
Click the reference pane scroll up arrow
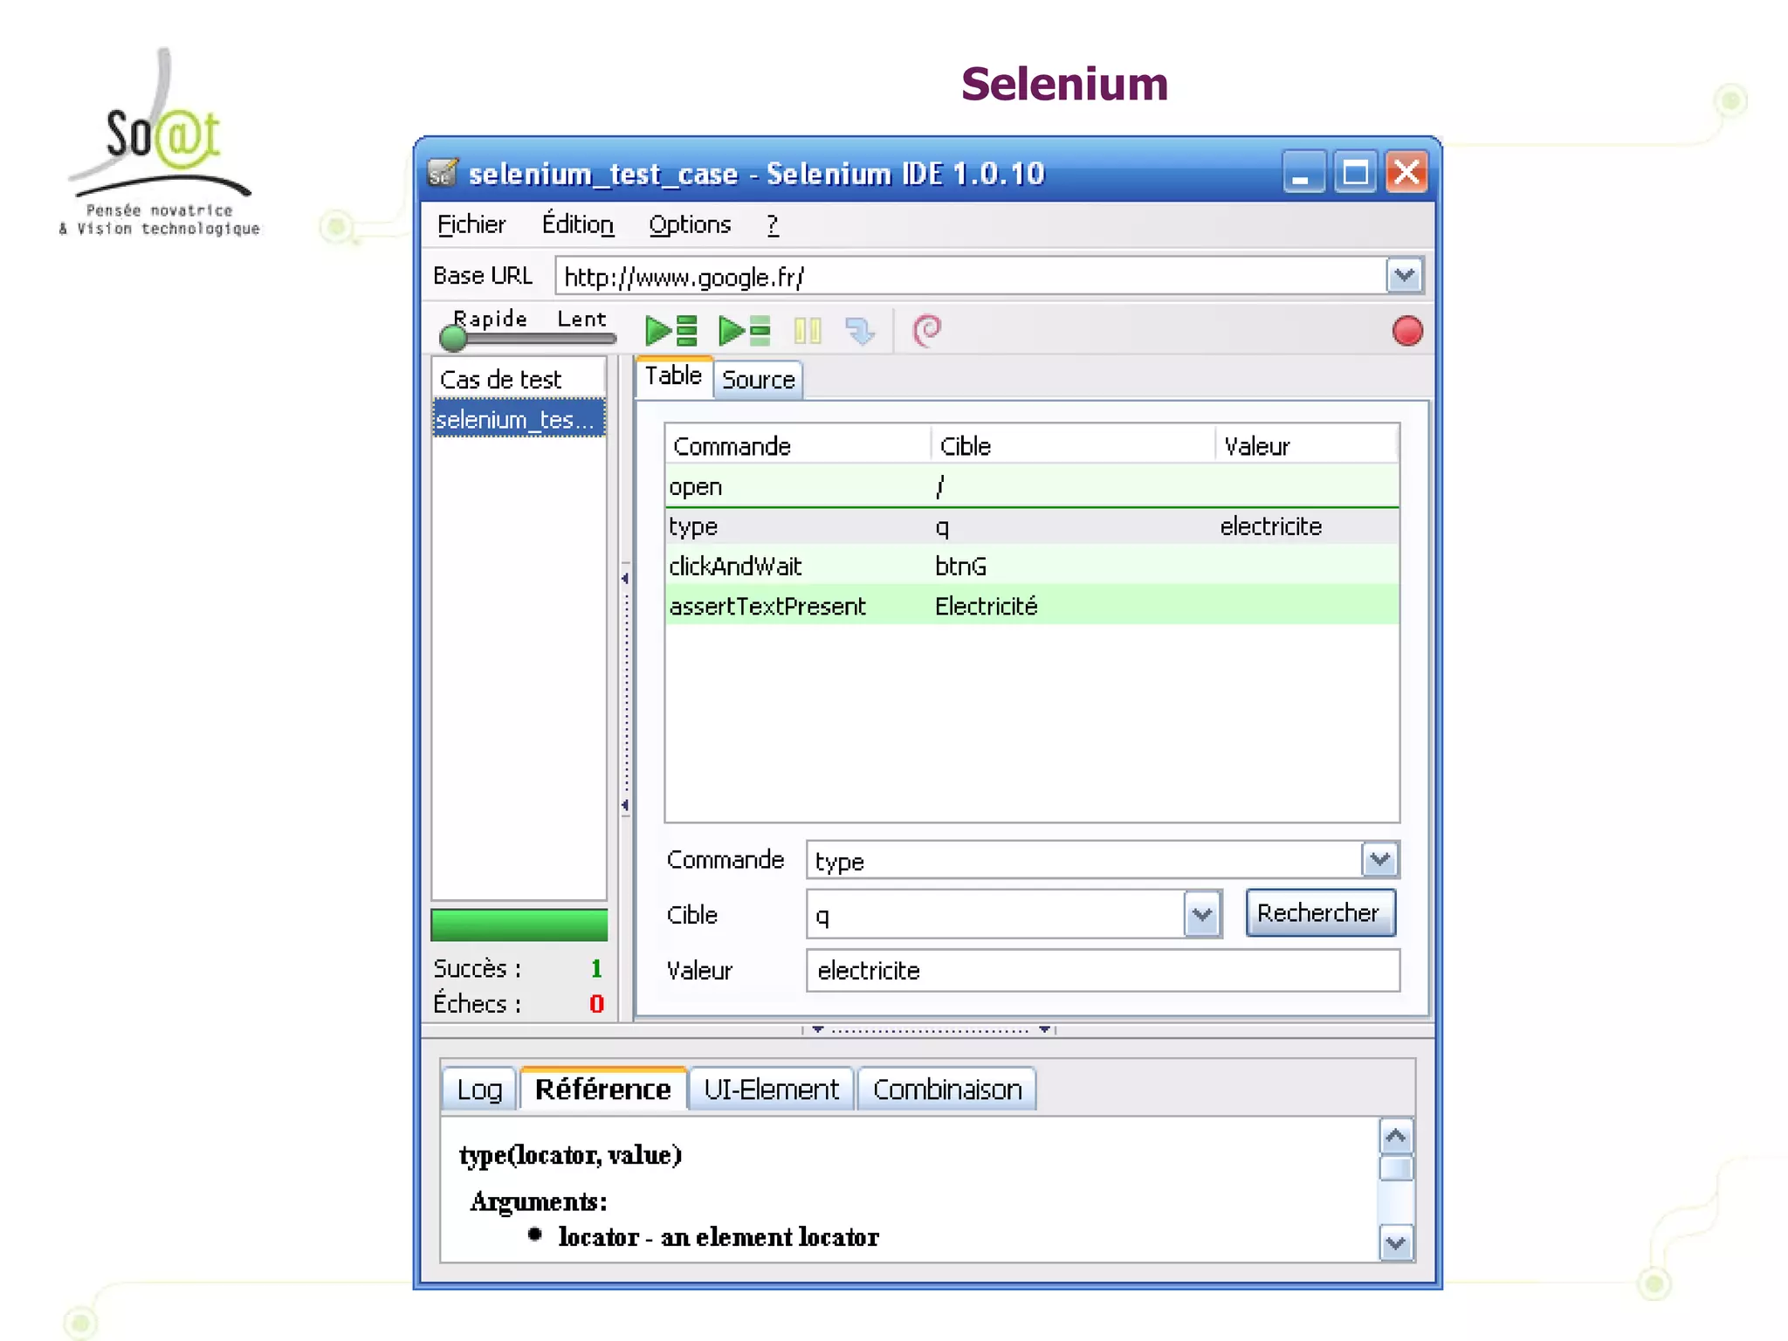tap(1395, 1137)
